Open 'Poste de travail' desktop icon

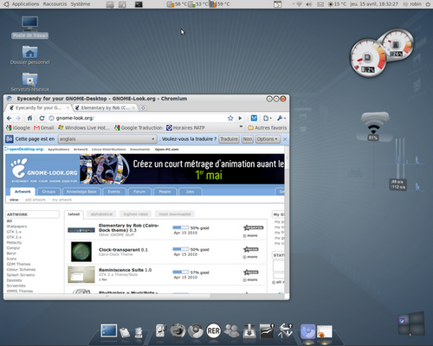pos(30,28)
